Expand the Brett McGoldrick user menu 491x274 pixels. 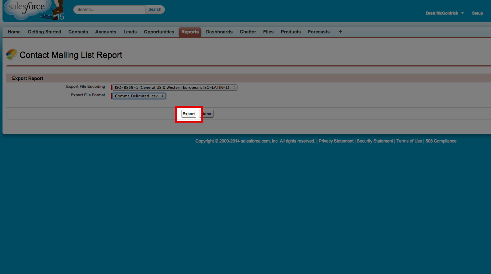[445, 13]
